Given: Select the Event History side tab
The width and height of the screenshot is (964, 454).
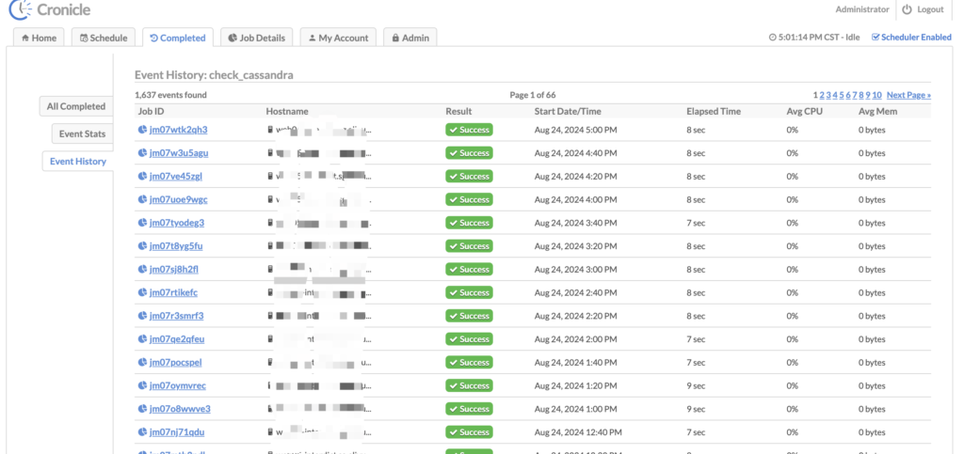Looking at the screenshot, I should 78,162.
